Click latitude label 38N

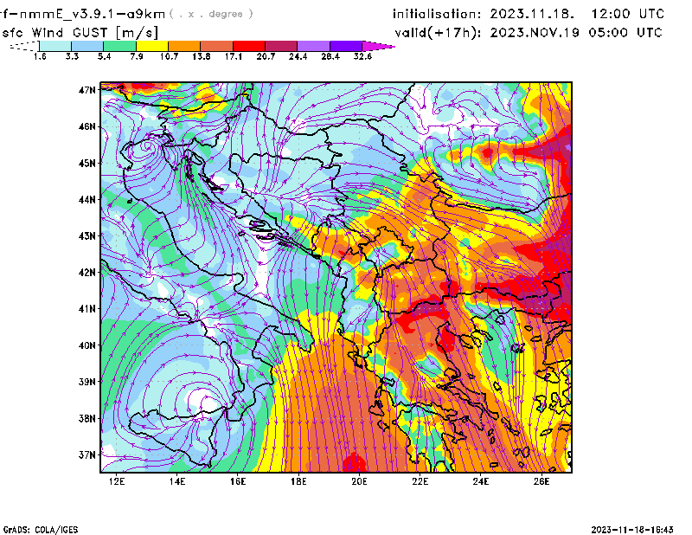pos(87,418)
